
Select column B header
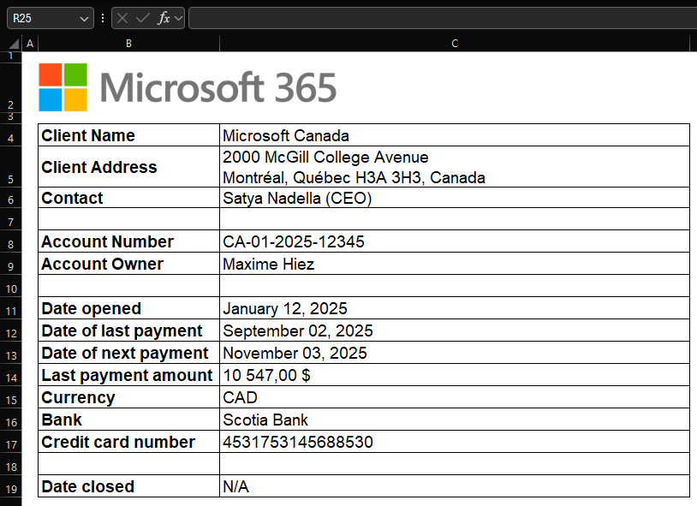(128, 44)
